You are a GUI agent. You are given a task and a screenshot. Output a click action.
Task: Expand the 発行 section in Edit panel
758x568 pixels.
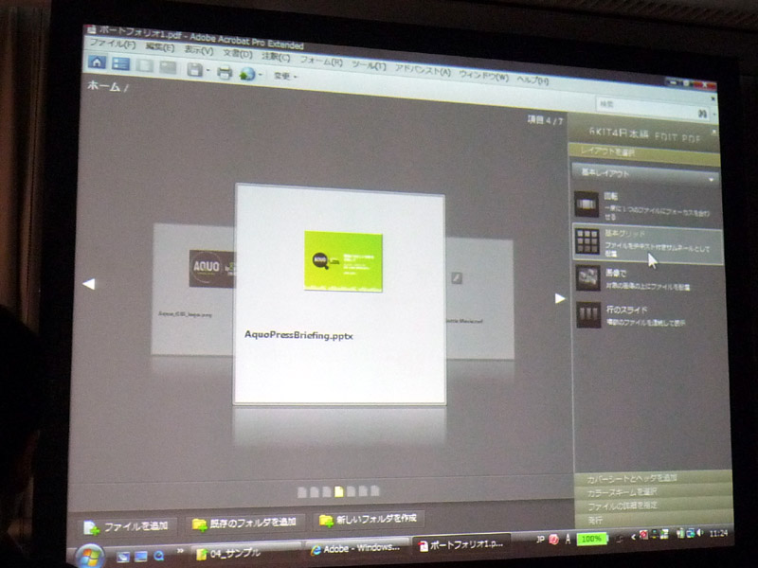654,520
